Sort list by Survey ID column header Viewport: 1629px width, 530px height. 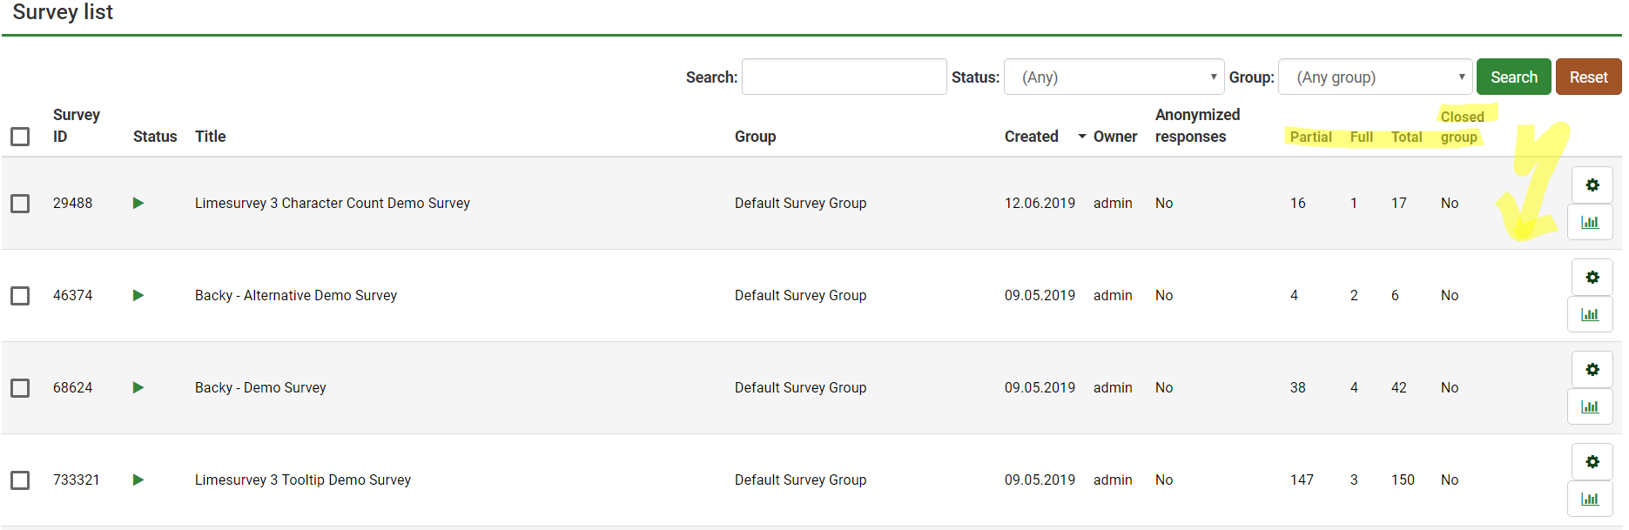pyautogui.click(x=76, y=125)
